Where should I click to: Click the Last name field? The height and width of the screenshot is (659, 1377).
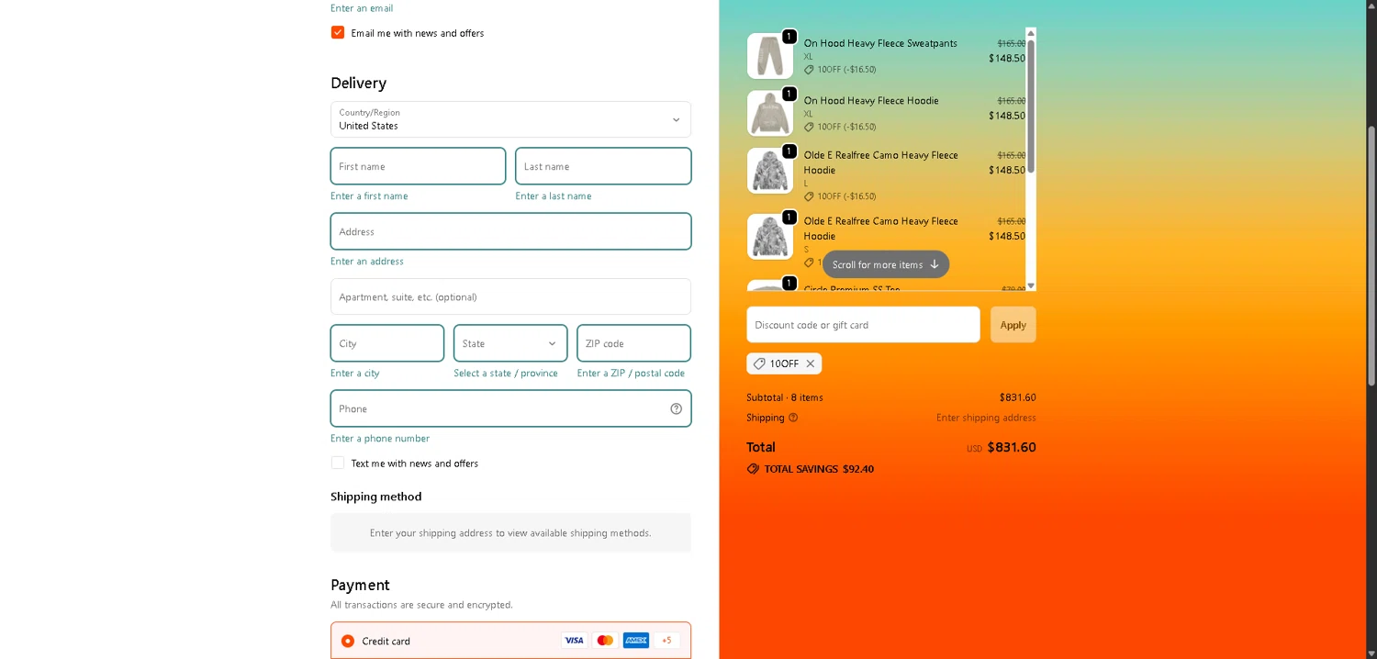603,166
